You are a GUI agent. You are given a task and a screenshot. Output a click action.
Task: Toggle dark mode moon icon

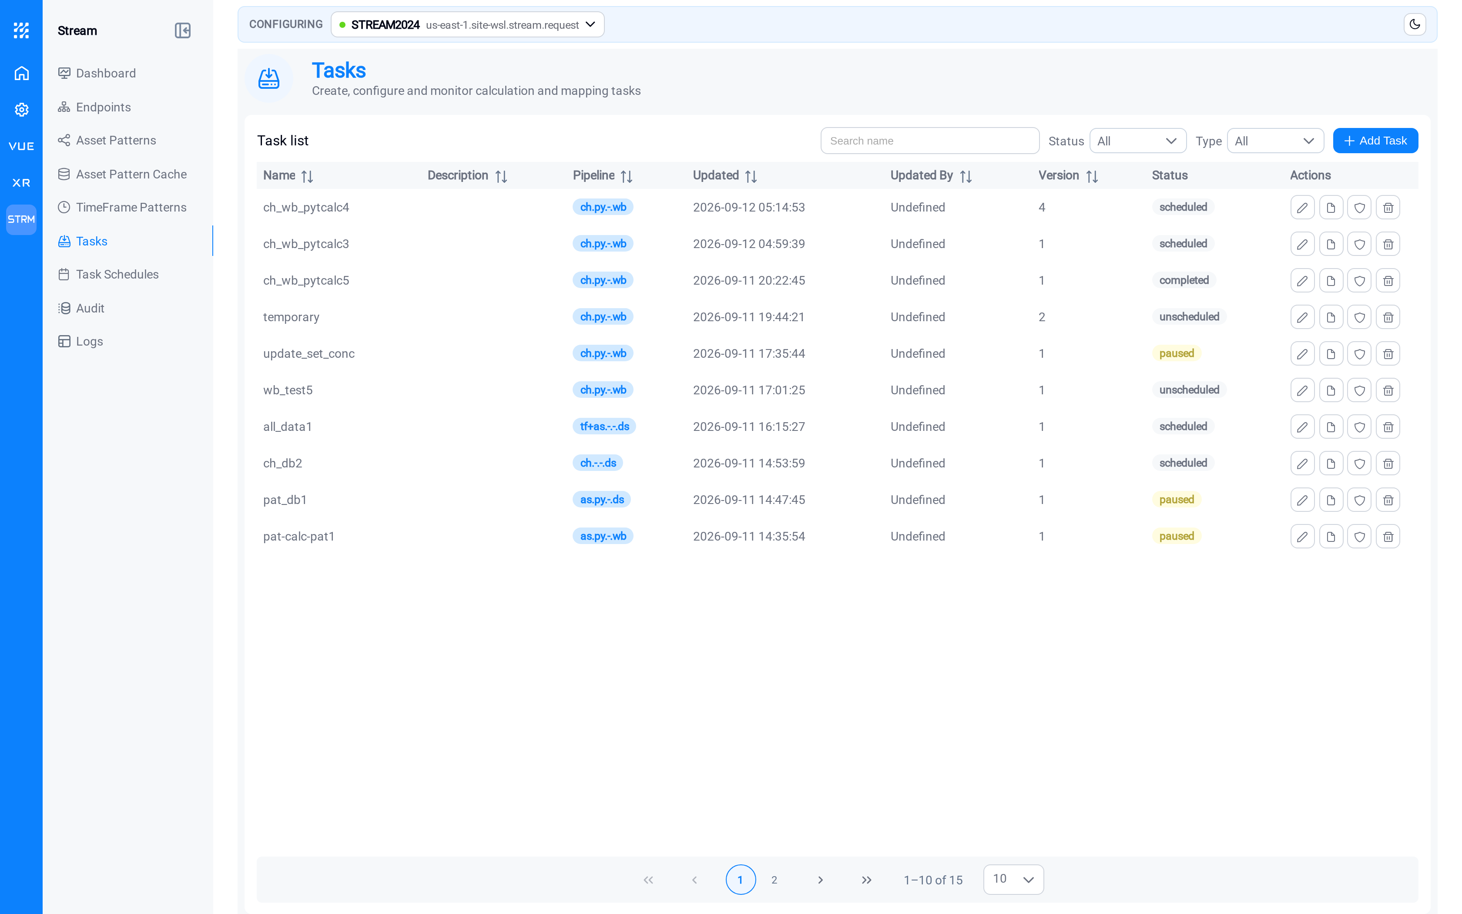1414,24
